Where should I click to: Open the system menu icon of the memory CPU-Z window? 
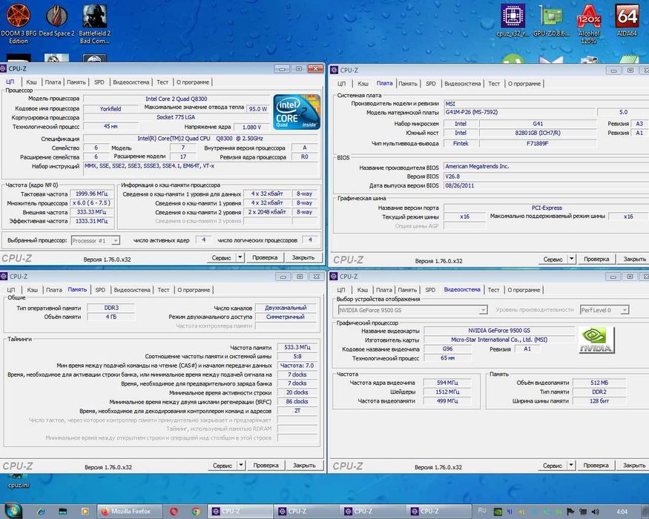pos(4,277)
